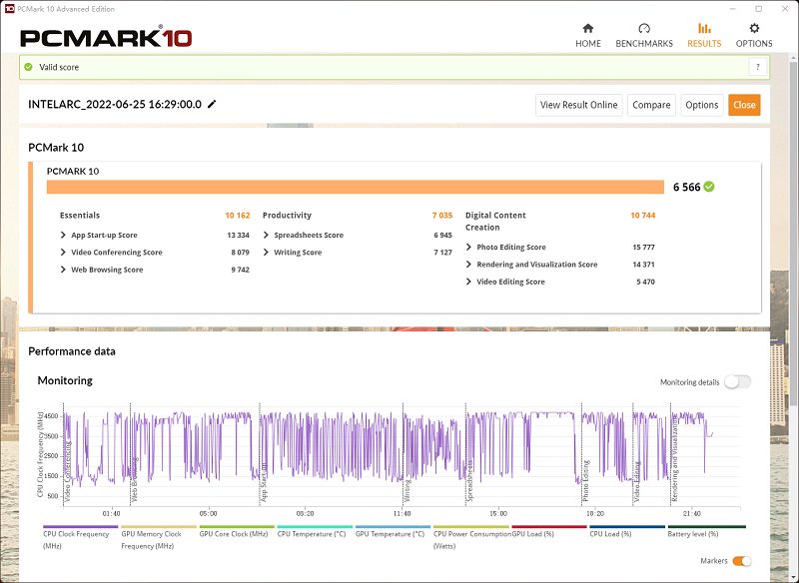This screenshot has width=799, height=583.
Task: Expand Video Conferencing Score details
Action: click(64, 253)
